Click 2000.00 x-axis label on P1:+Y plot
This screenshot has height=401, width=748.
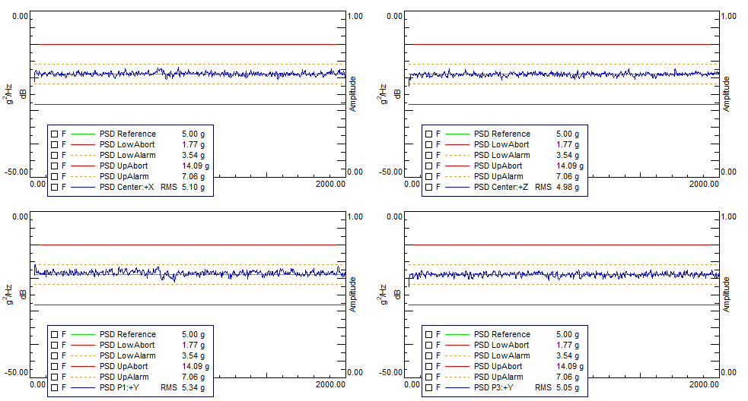click(x=330, y=384)
